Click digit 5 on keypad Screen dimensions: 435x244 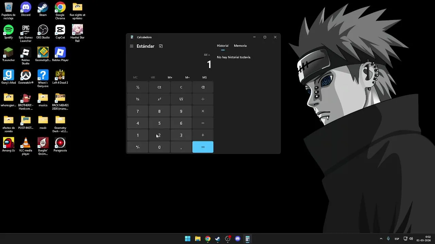[x=159, y=123]
